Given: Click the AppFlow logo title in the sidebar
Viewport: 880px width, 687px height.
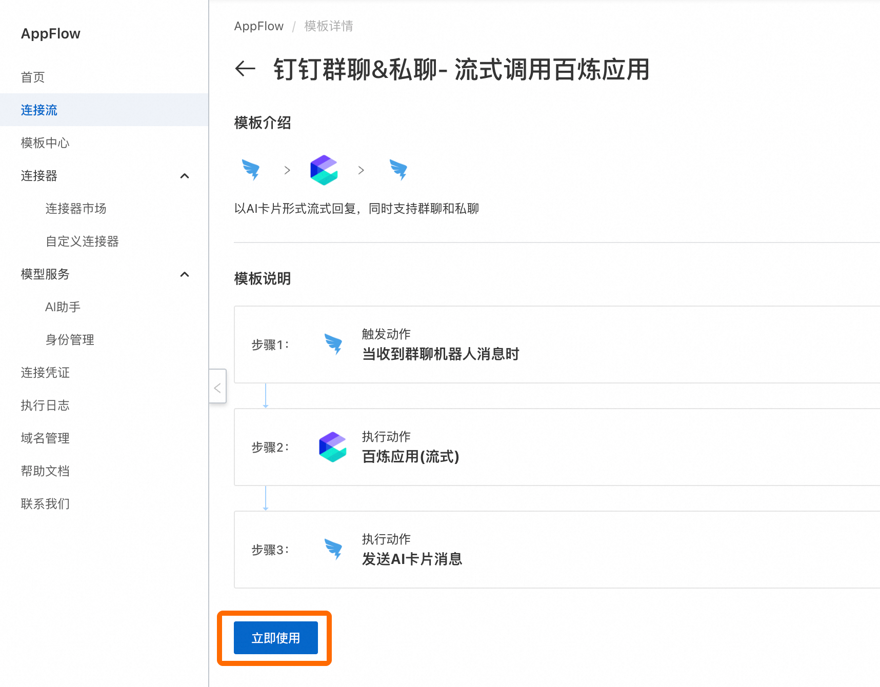Looking at the screenshot, I should [51, 34].
